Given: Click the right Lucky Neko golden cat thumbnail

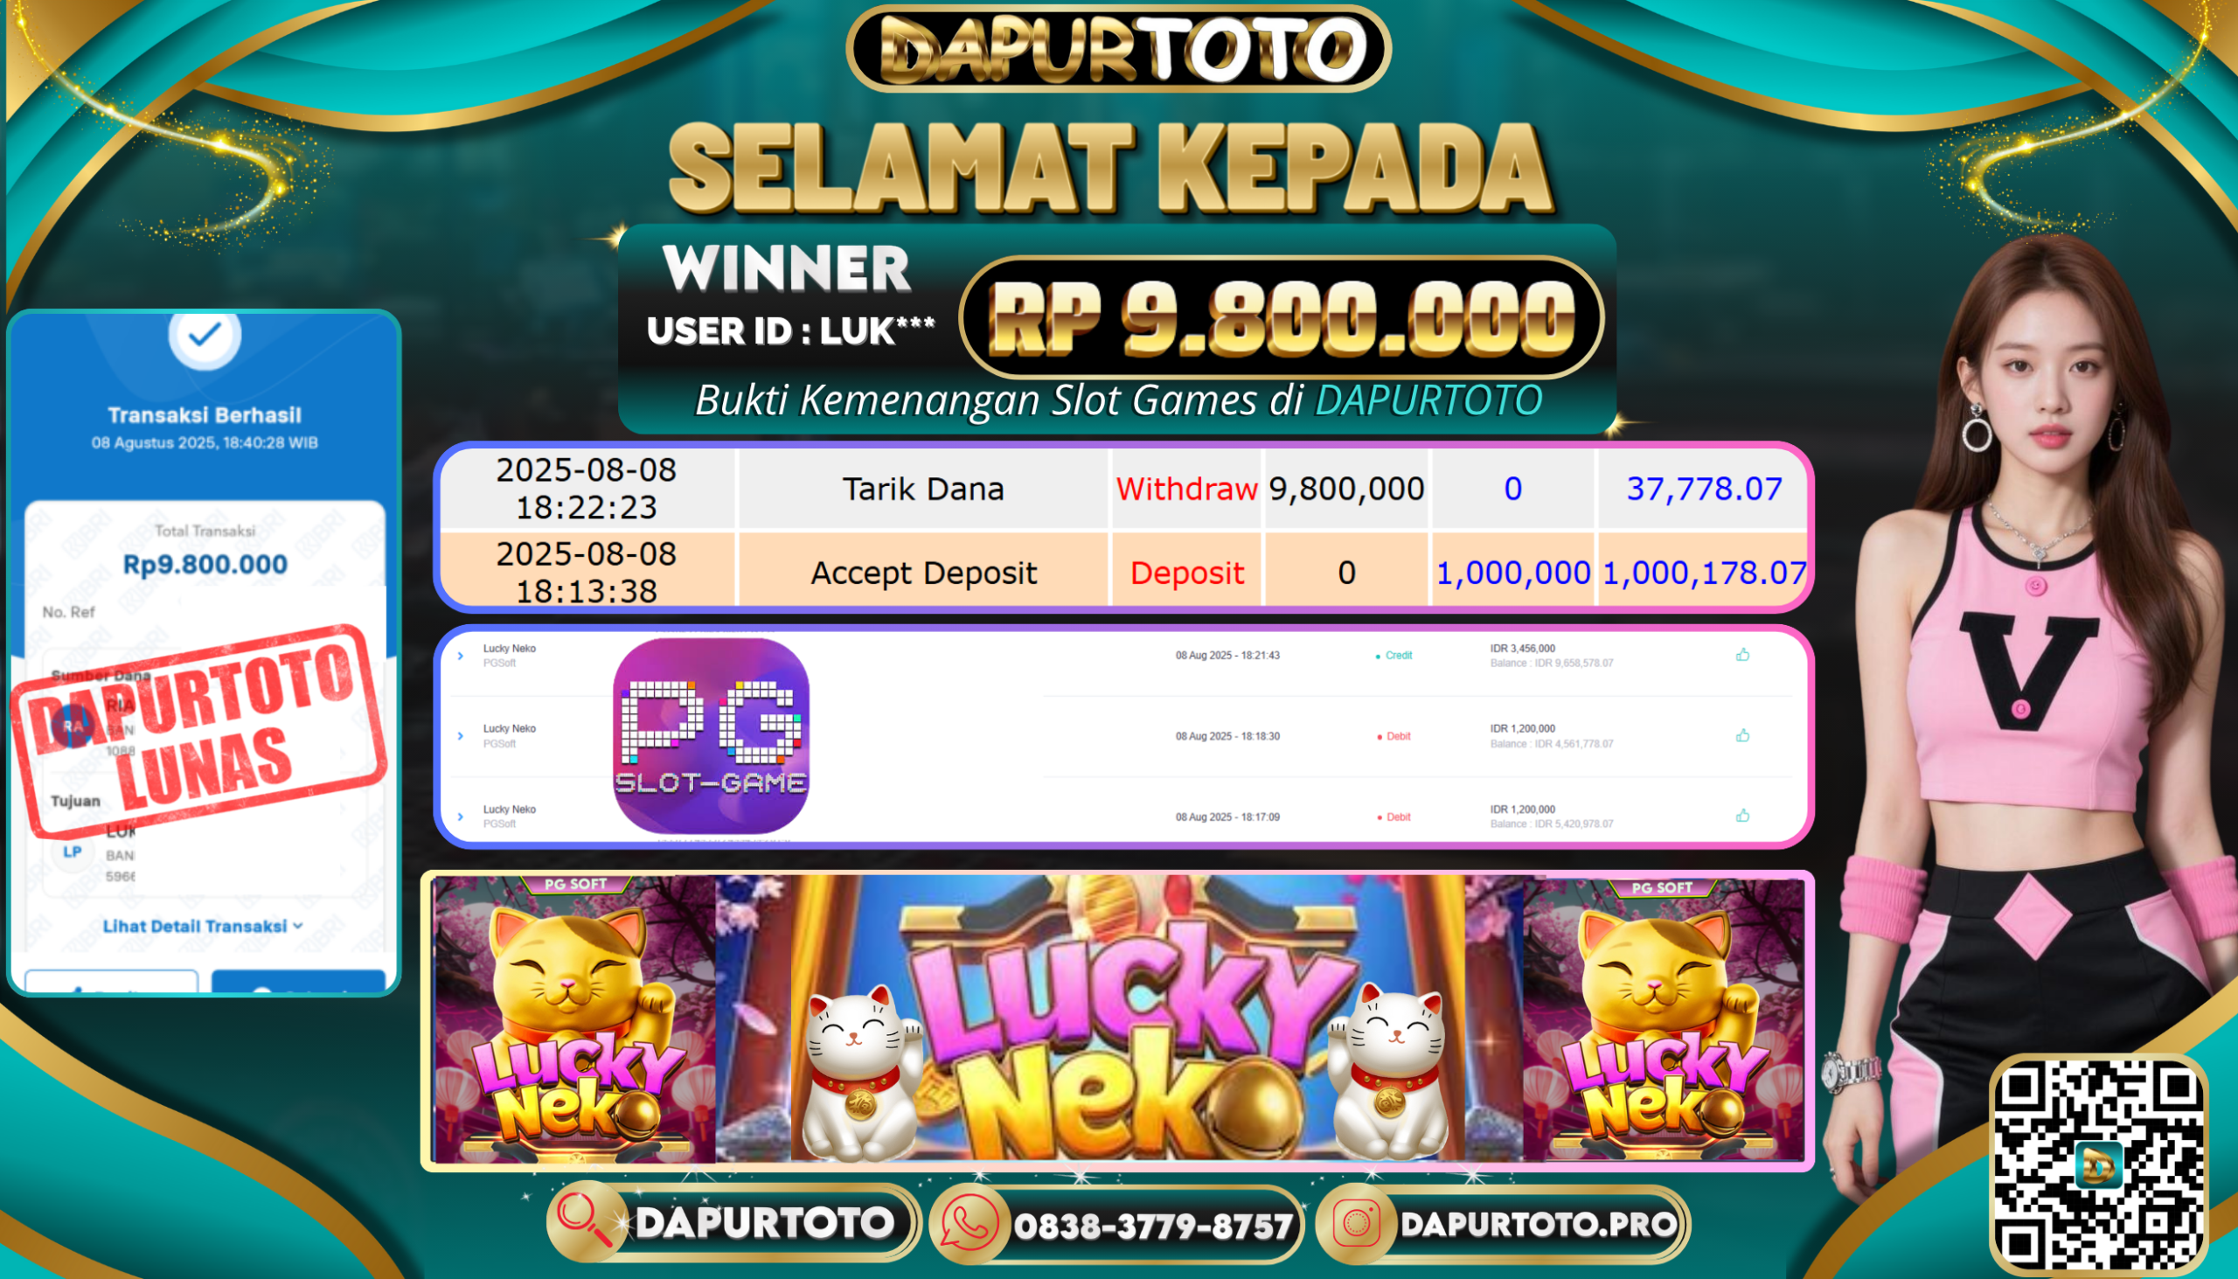Looking at the screenshot, I should 1663,1021.
